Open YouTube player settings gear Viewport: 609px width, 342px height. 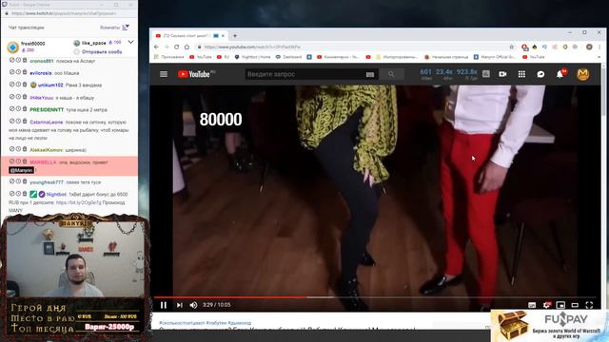(x=546, y=305)
